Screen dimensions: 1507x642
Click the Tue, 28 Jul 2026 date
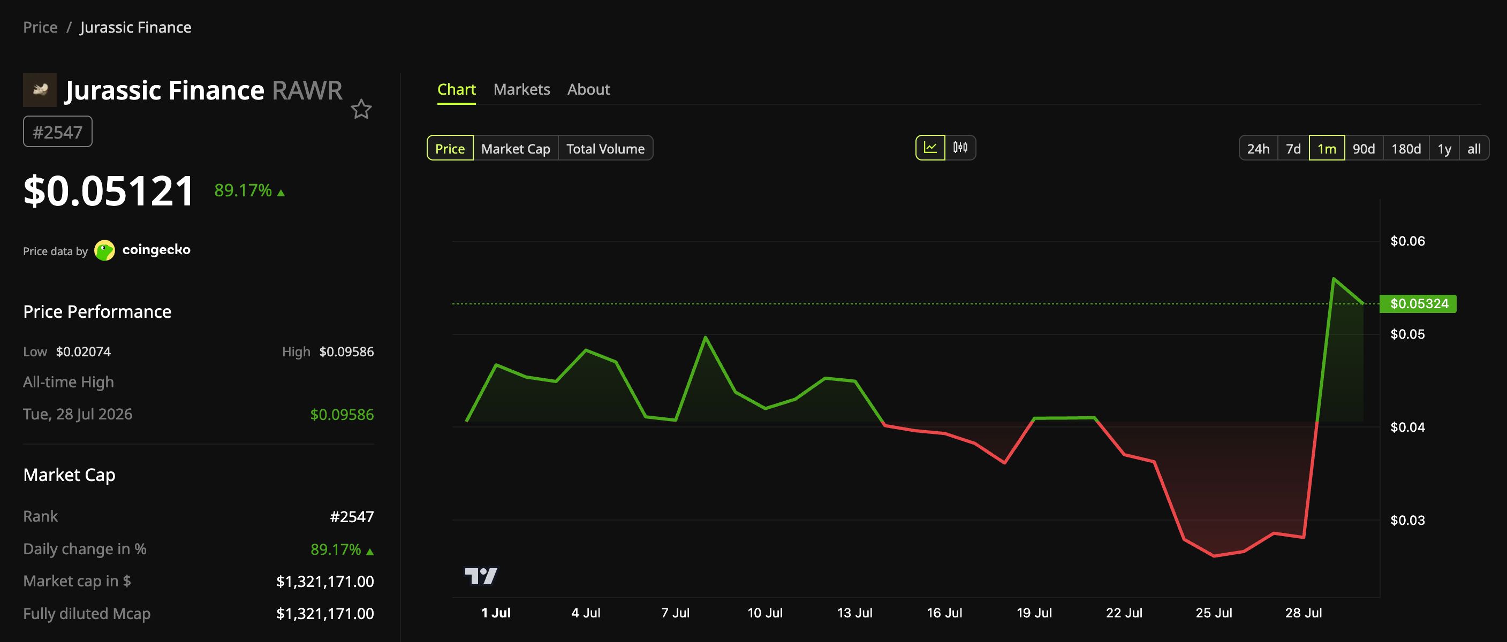tap(78, 414)
